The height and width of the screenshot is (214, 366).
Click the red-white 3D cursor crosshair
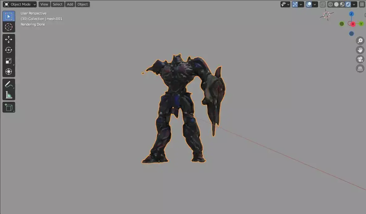327,15
